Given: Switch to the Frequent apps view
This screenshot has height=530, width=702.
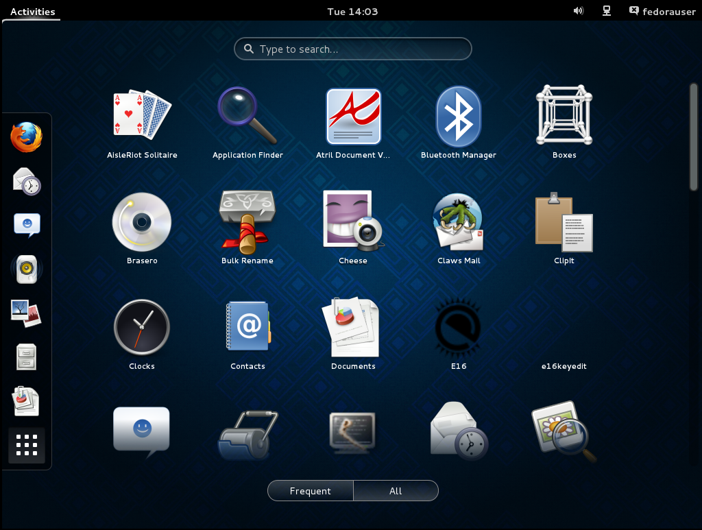Looking at the screenshot, I should (x=311, y=491).
